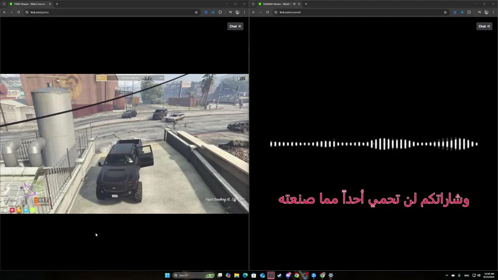
Task: Click the blue TV extension in YSMO window
Action: [x=206, y=12]
